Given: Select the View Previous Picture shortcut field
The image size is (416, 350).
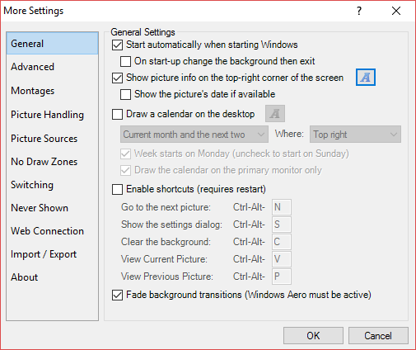Looking at the screenshot, I should point(282,277).
